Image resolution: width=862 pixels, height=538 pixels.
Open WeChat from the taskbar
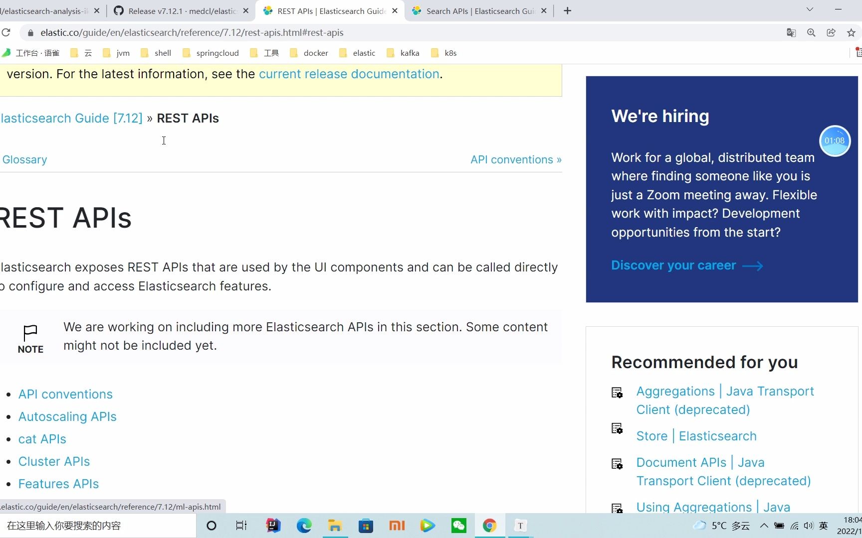[458, 526]
